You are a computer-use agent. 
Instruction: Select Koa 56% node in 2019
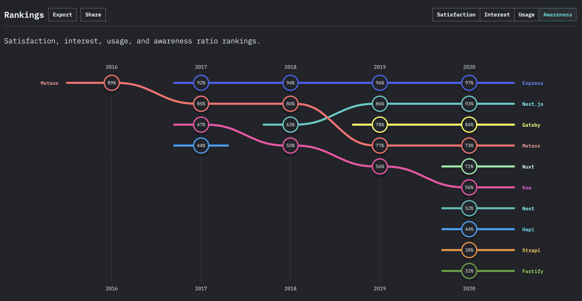380,166
